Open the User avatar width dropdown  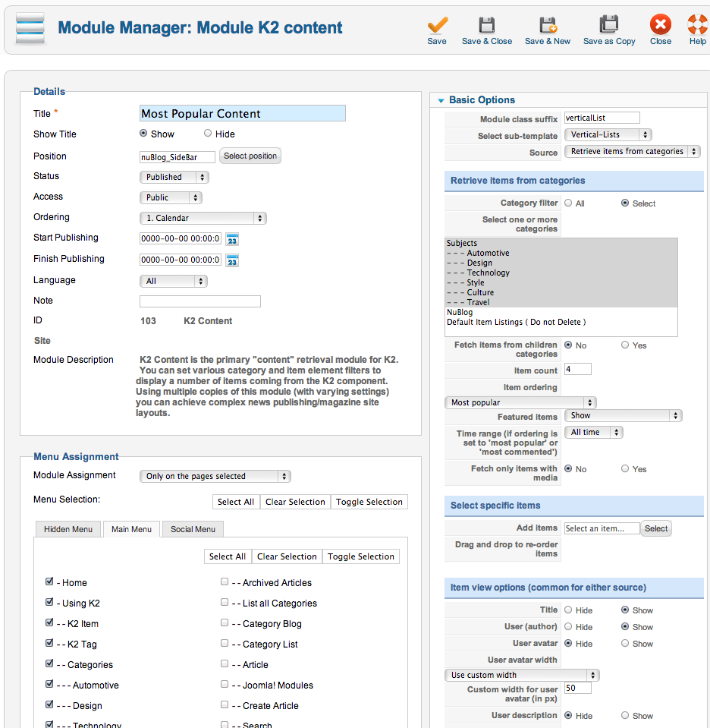(x=522, y=675)
